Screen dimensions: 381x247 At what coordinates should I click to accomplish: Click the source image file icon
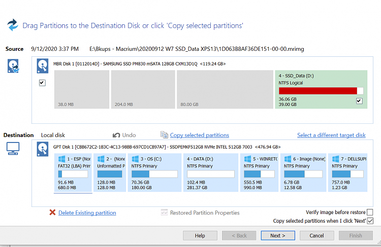(13, 66)
